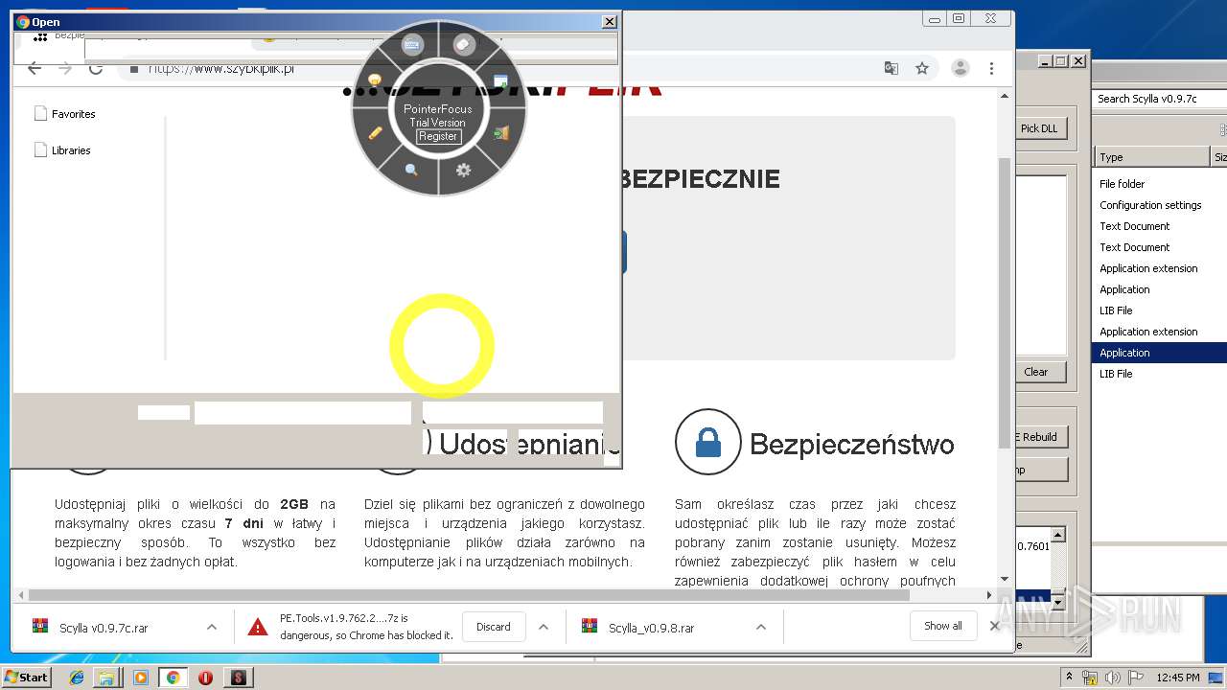Click the Google Translate icon in address bar

pos(891,68)
